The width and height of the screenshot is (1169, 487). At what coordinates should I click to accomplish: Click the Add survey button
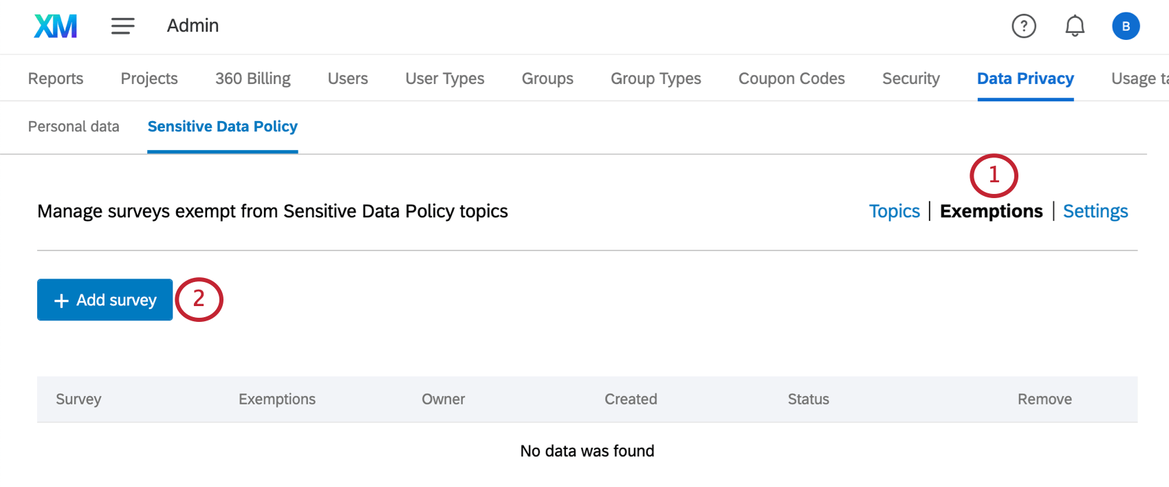[x=105, y=300]
